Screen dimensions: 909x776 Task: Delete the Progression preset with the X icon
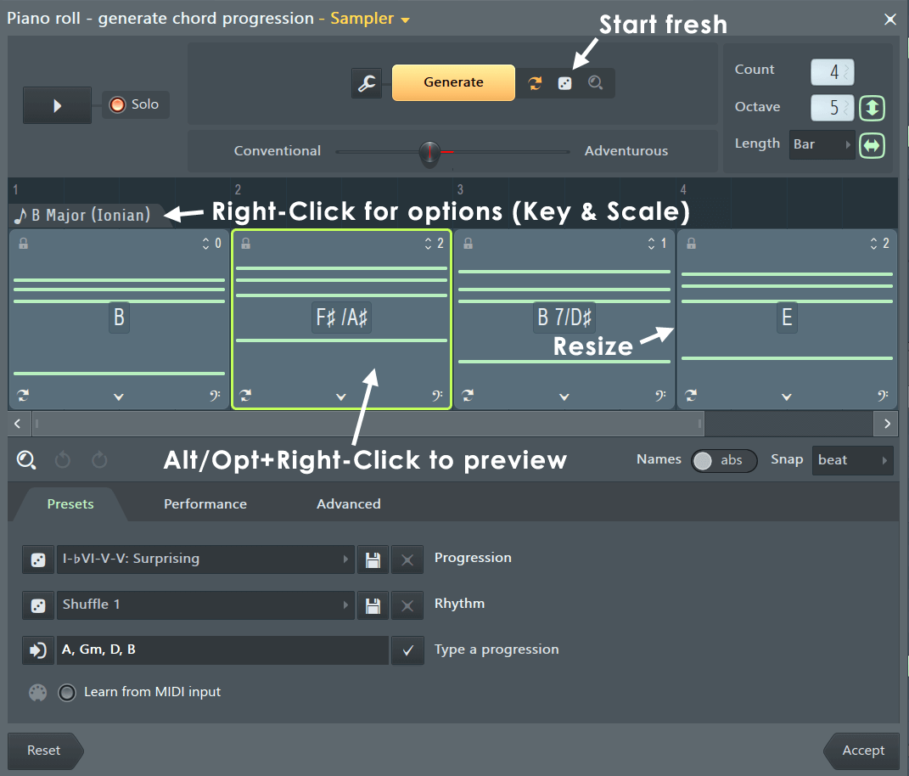click(x=407, y=560)
